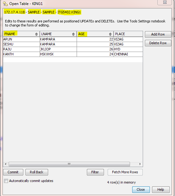Select the ARUN first name cell

(21, 39)
